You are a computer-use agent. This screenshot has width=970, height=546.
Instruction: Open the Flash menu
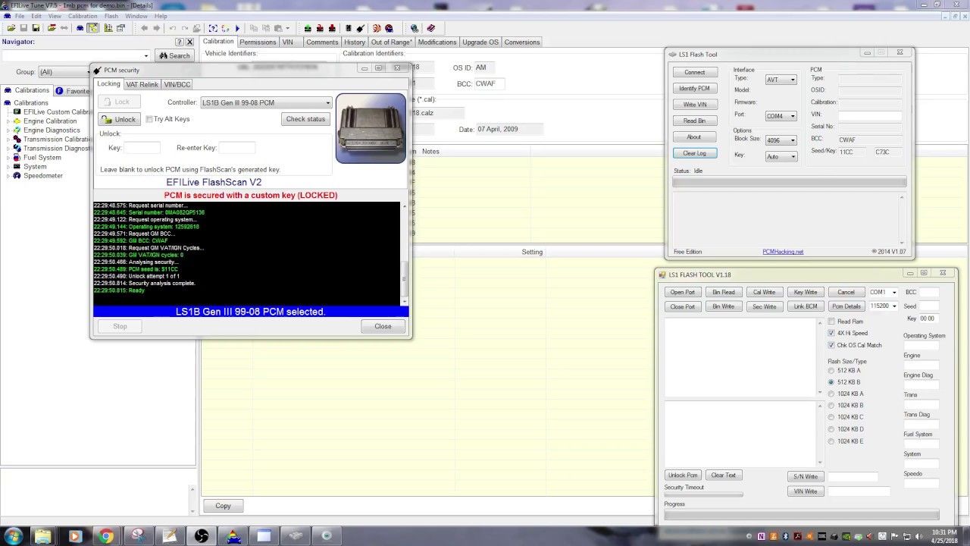point(111,16)
